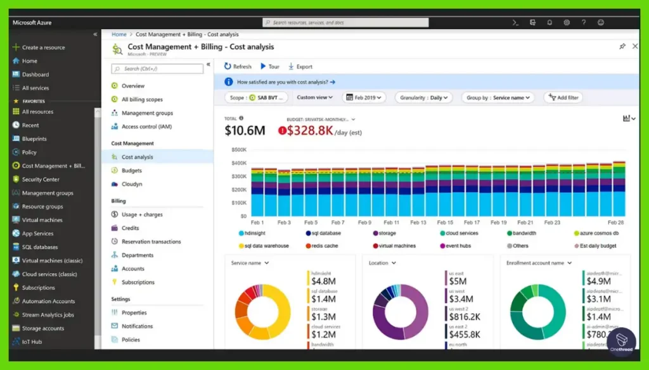Start the Tour
Image resolution: width=649 pixels, height=370 pixels.
tap(270, 66)
